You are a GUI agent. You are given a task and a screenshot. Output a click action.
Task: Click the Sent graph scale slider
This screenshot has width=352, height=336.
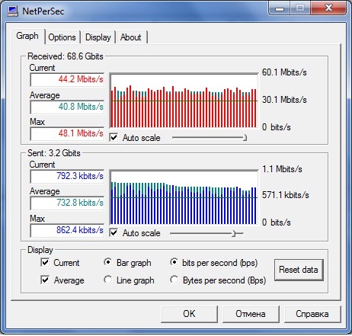click(206, 233)
